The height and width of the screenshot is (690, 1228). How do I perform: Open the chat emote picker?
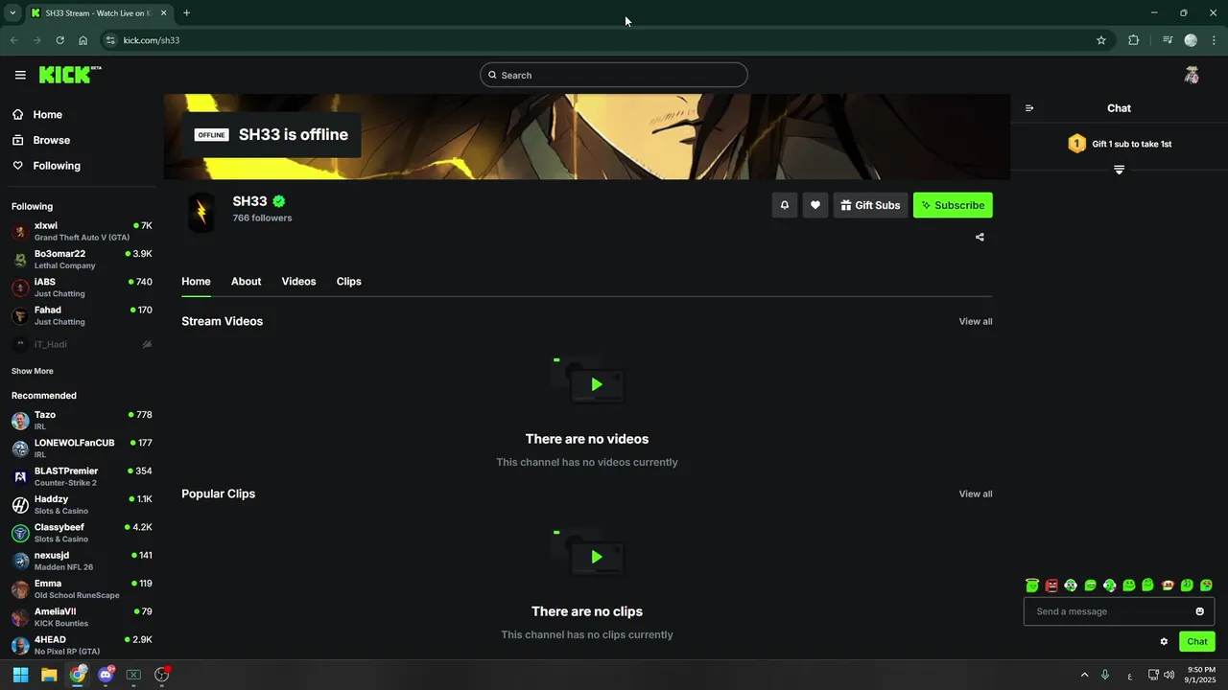click(1199, 611)
